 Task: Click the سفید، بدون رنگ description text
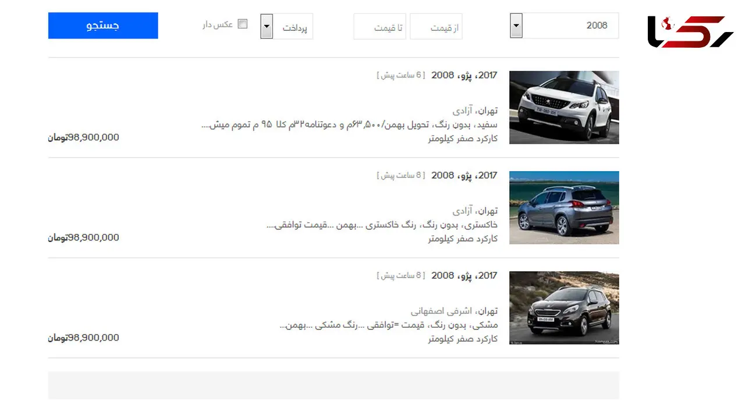(x=350, y=125)
